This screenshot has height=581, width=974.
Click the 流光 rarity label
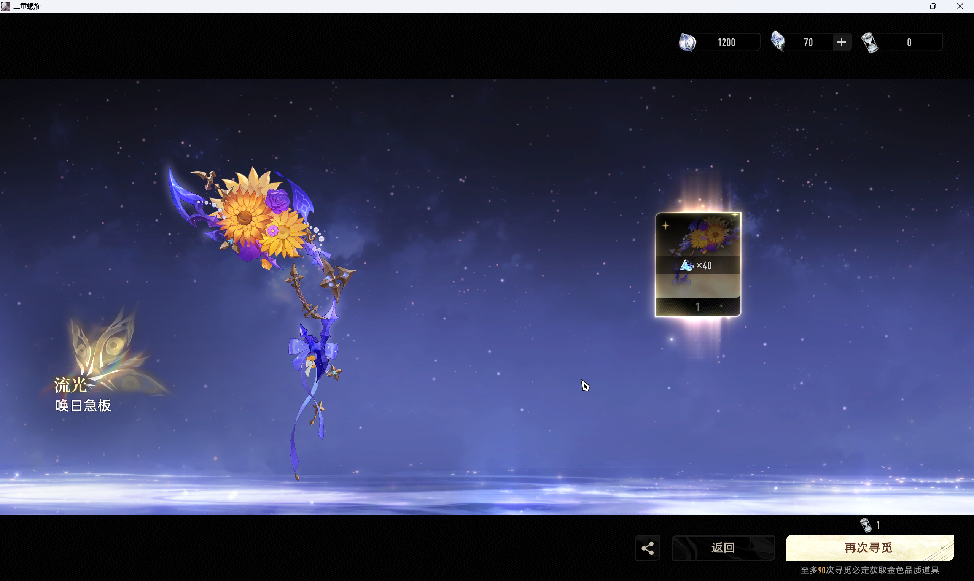point(70,385)
